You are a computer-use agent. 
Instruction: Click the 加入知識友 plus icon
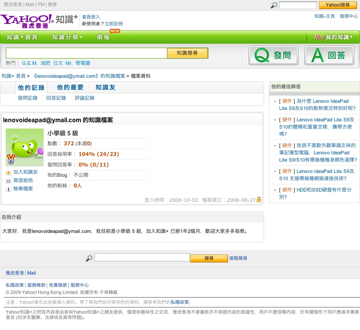[8, 172]
